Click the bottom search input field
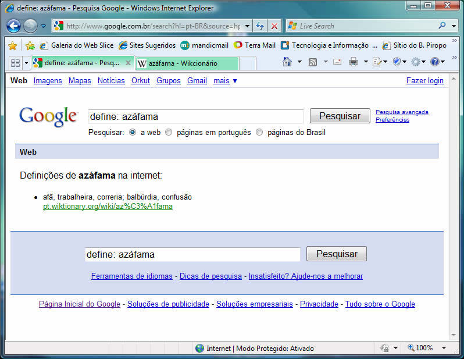This screenshot has width=464, height=359. pyautogui.click(x=192, y=254)
